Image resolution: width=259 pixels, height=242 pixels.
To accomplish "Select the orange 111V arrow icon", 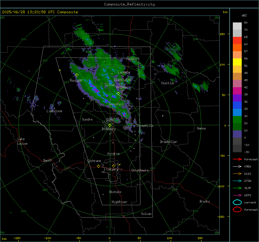I will click(237, 174).
